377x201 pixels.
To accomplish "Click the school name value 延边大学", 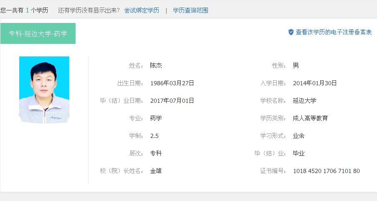I will point(304,101).
